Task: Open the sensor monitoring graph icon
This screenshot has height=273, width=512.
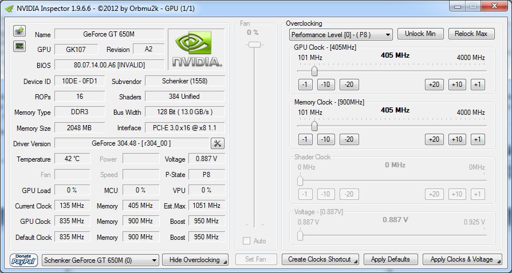Action: (x=19, y=46)
